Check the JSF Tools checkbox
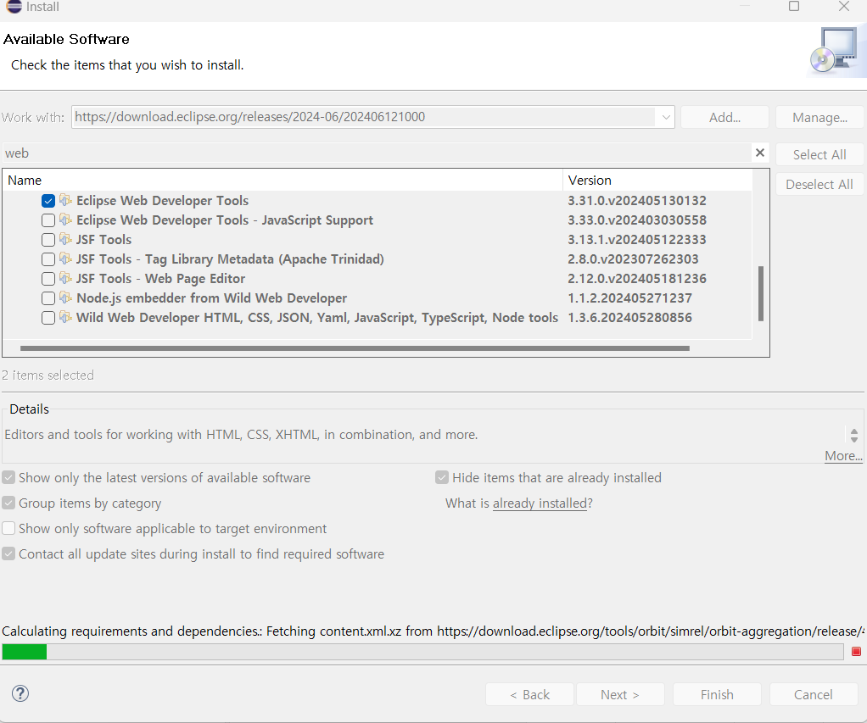 (48, 240)
